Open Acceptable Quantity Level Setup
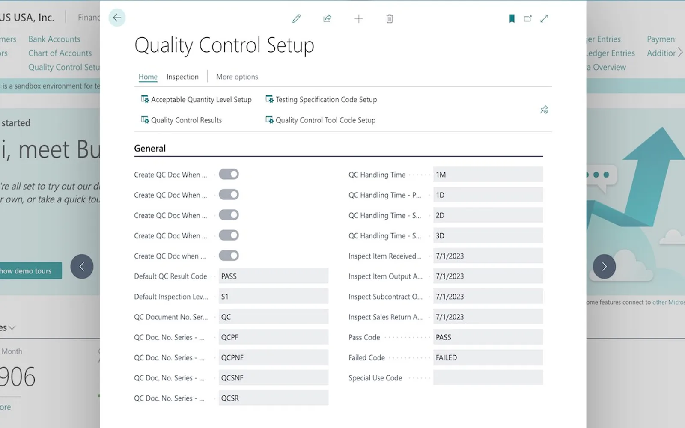 (197, 99)
